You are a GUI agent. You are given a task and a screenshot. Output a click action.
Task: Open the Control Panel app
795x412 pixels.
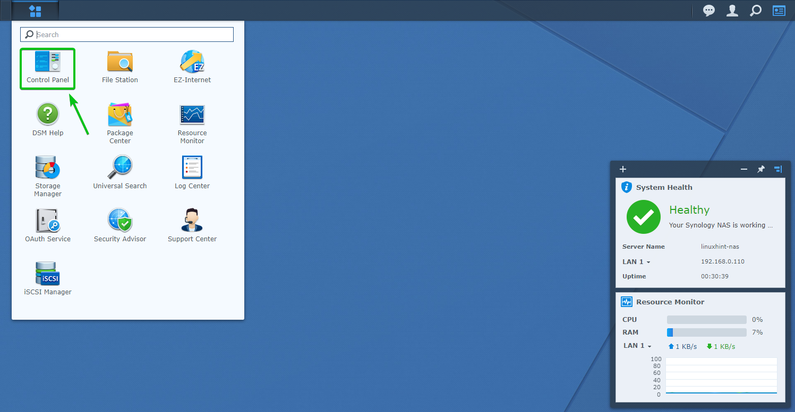coord(48,67)
